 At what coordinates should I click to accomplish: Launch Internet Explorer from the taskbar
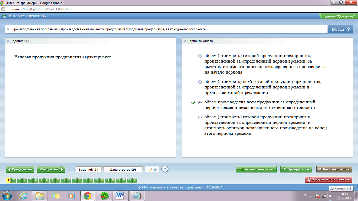pos(23,196)
